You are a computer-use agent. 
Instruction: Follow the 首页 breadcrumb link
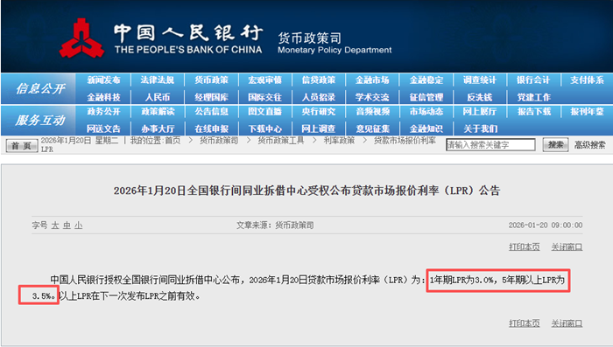(173, 141)
